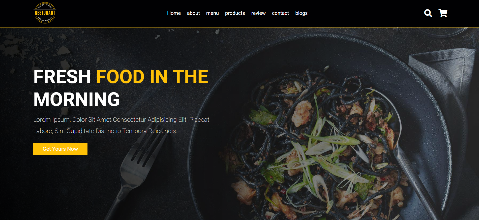This screenshot has height=220, width=479.
Task: Open the shopping cart icon
Action: pos(443,13)
